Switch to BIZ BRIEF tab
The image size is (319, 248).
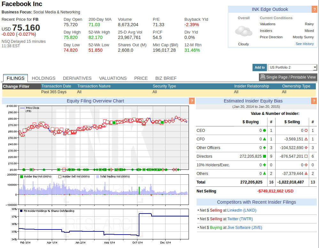pos(166,78)
